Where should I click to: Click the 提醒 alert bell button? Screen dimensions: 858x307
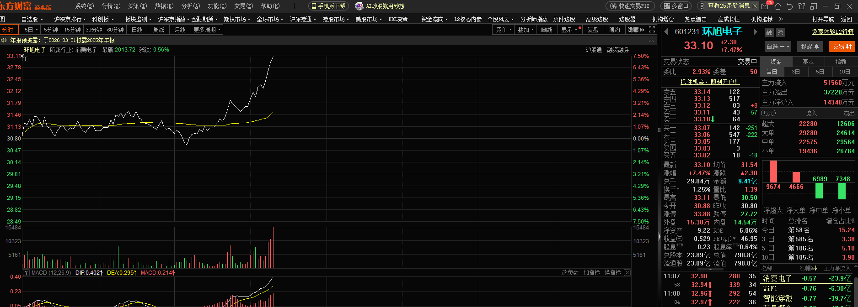(x=810, y=47)
